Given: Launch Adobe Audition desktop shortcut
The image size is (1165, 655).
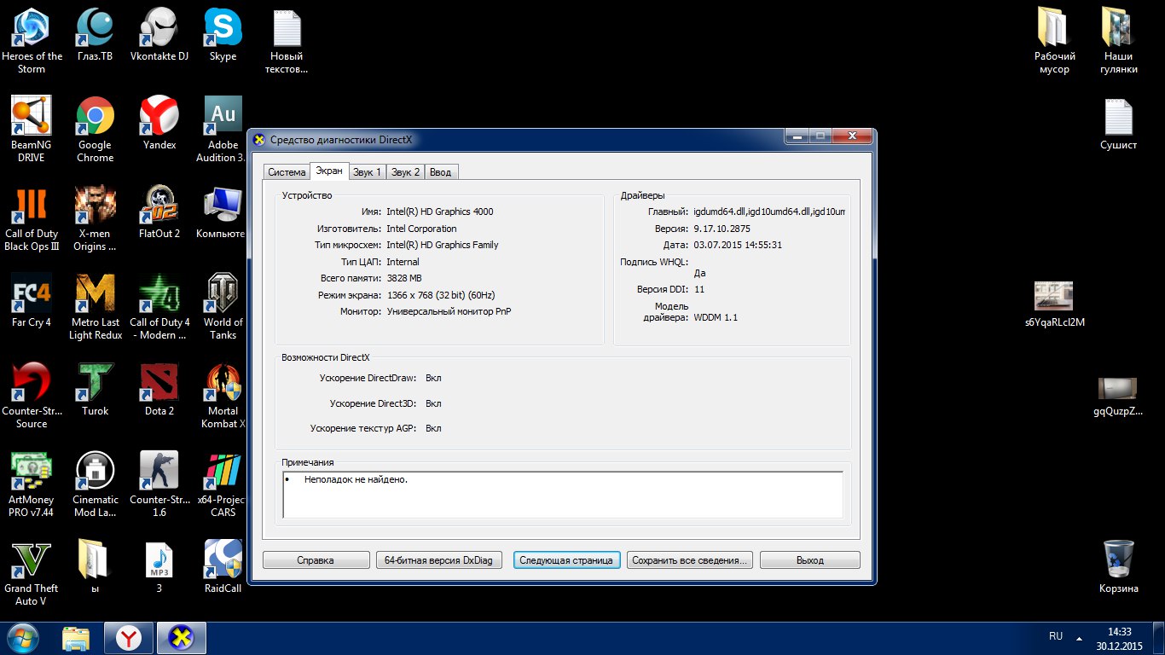Looking at the screenshot, I should [x=223, y=130].
